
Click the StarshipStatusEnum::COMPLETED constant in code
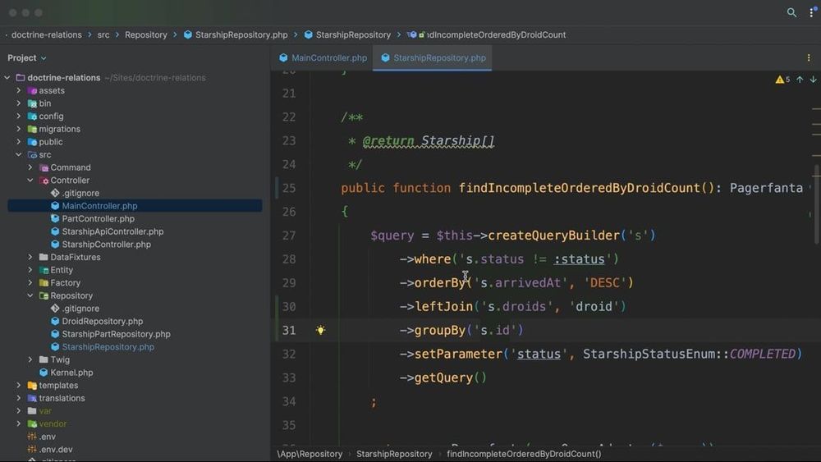point(689,355)
